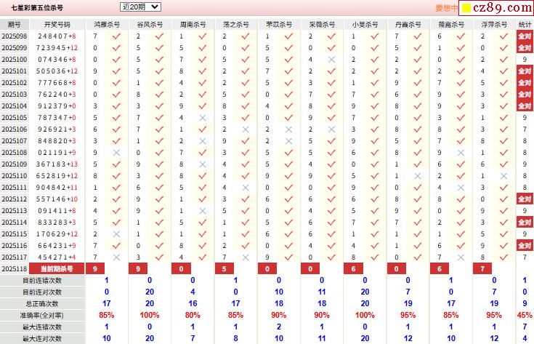Screen dimensions: 534x344
Task: Click gray cross in 周南杀号 column for 2025105
Action: [x=203, y=118]
